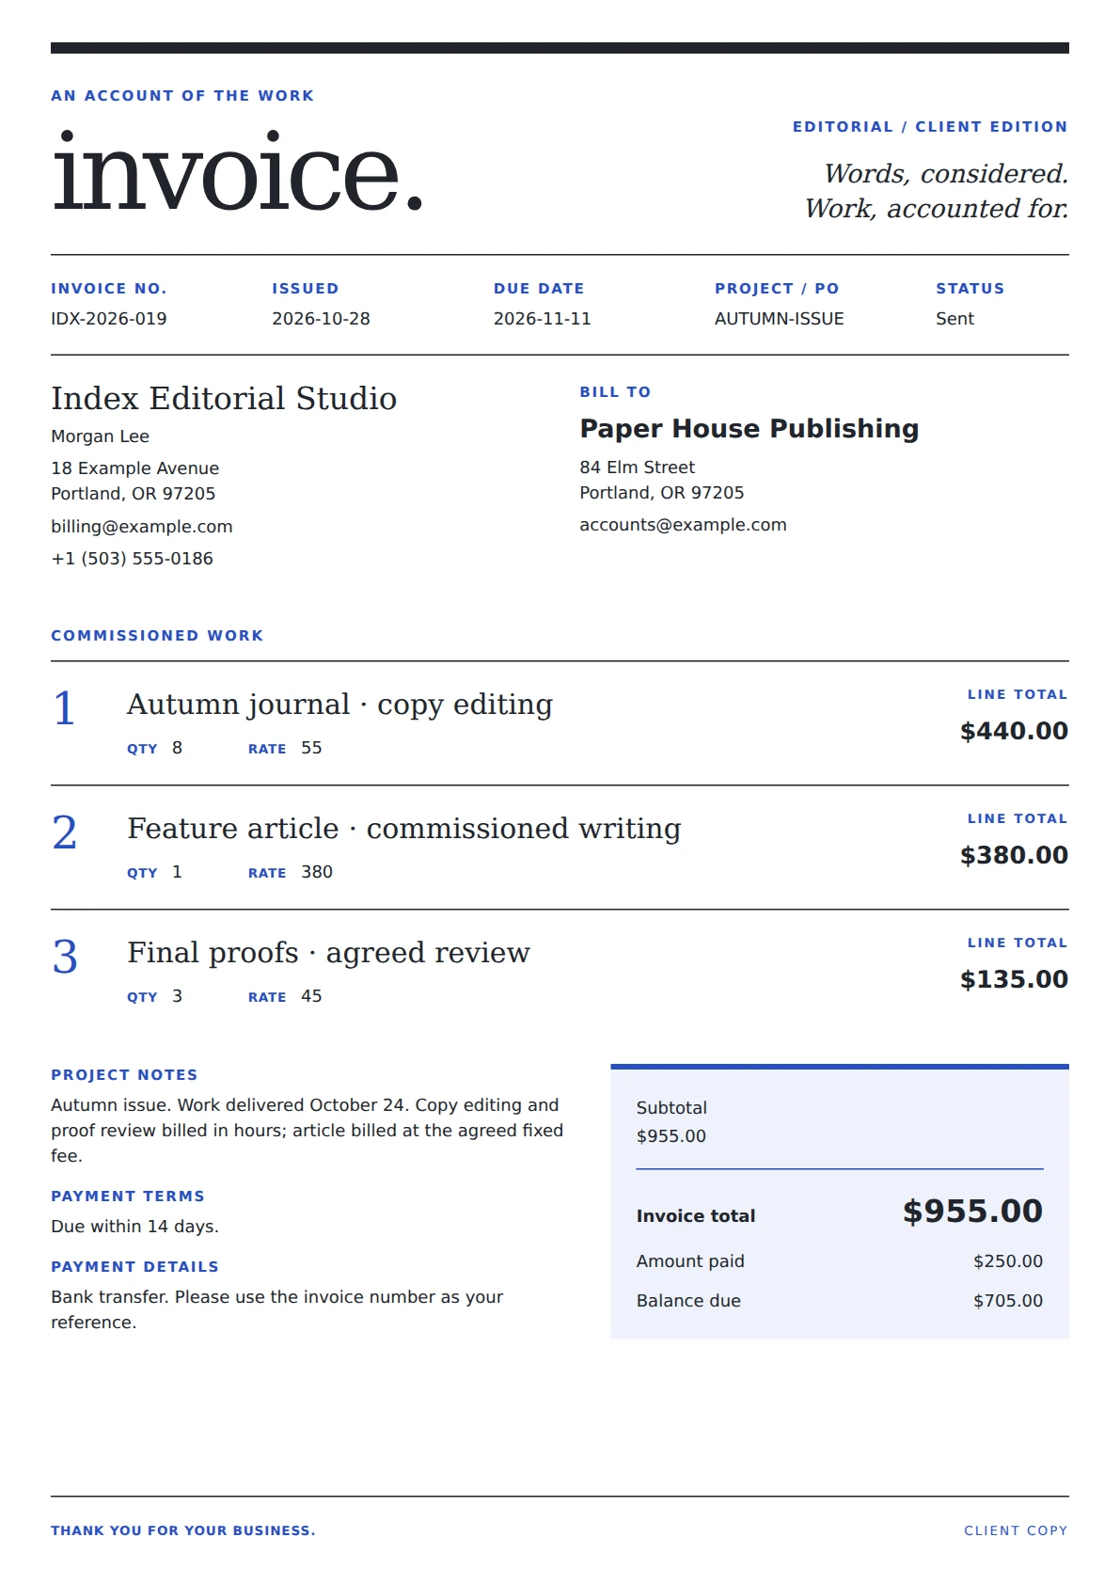Click the "CLIENT COPY" footer label
The height and width of the screenshot is (1585, 1120).
[x=1016, y=1531]
